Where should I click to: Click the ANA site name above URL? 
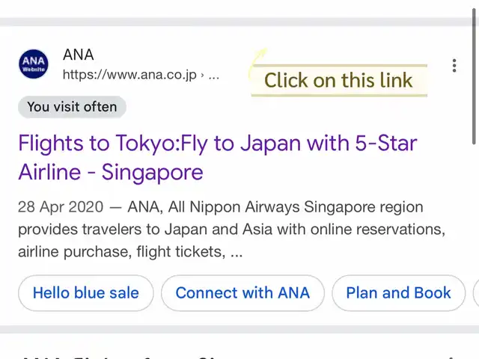pos(78,55)
